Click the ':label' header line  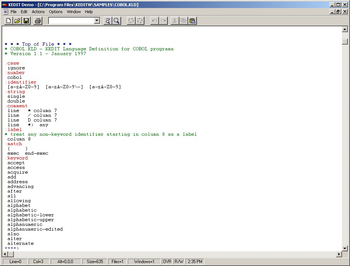pyautogui.click(x=13, y=130)
